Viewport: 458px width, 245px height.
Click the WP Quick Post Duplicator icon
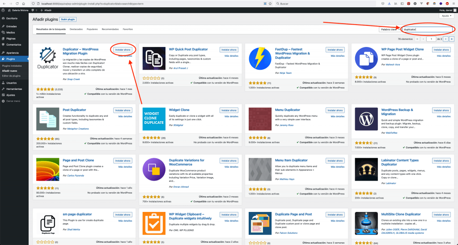154,59
